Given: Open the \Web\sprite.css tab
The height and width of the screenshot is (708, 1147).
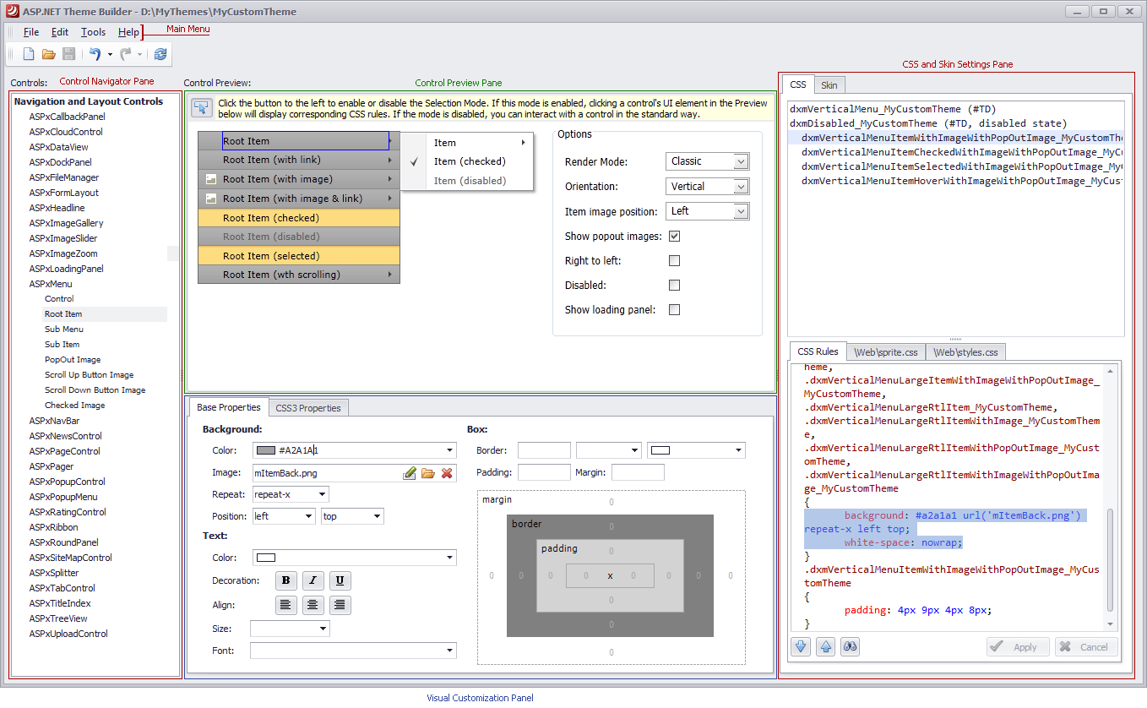Looking at the screenshot, I should click(x=886, y=352).
